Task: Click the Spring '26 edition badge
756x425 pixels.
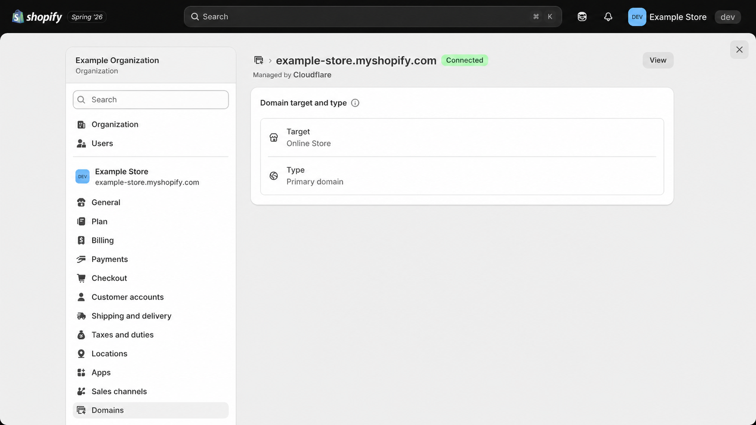Action: pyautogui.click(x=87, y=17)
